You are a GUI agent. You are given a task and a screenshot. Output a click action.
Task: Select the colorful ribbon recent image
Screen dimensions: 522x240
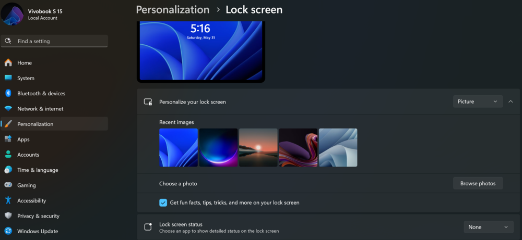coord(298,147)
